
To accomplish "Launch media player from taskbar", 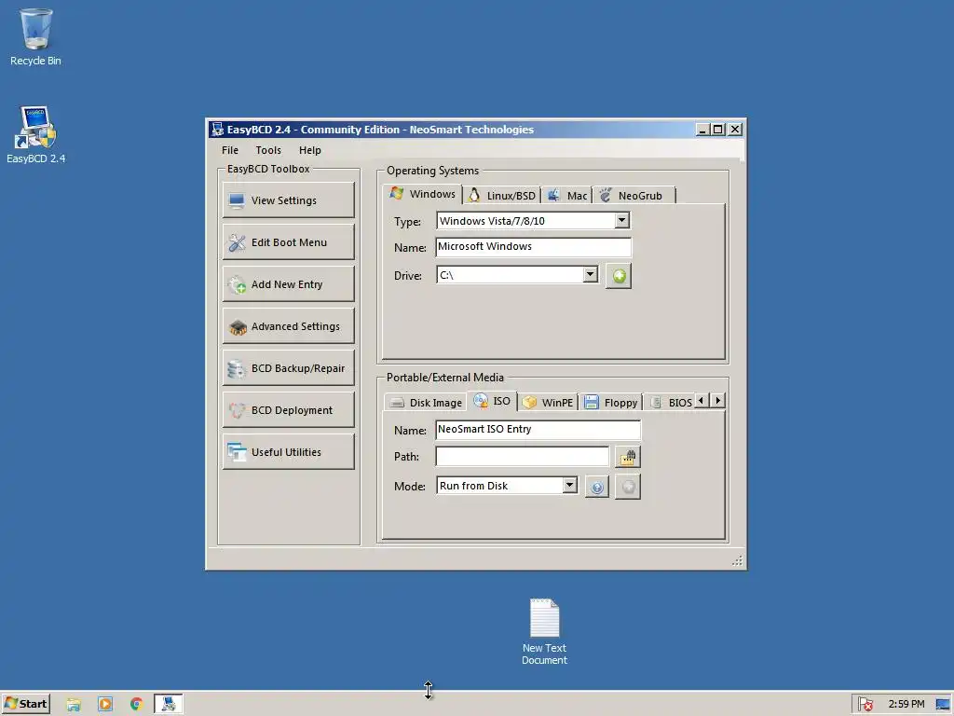I will (105, 705).
